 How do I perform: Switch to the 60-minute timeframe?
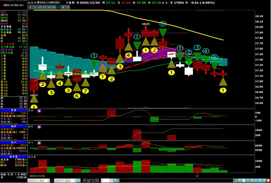pos(54,7)
